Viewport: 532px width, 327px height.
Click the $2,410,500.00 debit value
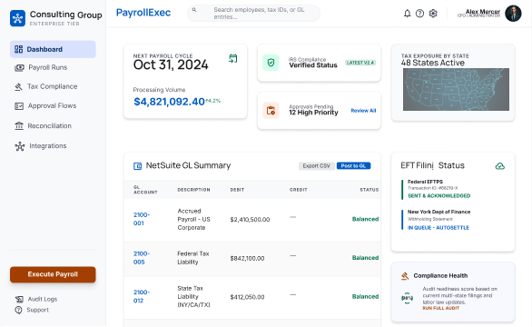click(x=250, y=220)
